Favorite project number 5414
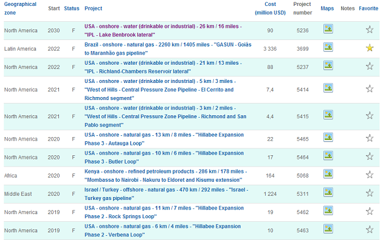This screenshot has width=383, height=240. coord(369,89)
